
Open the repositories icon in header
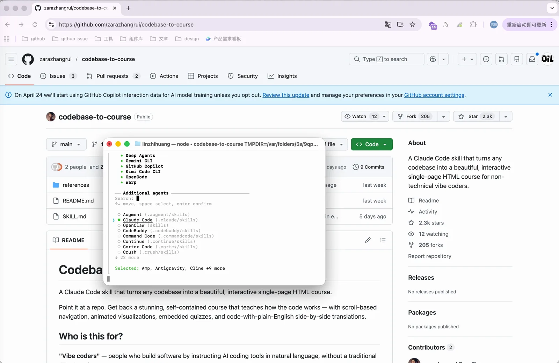click(517, 59)
